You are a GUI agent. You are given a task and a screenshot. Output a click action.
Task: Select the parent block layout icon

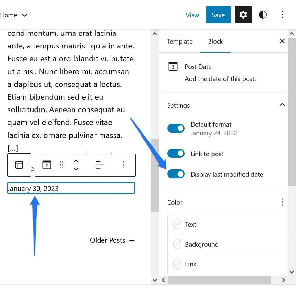19,165
